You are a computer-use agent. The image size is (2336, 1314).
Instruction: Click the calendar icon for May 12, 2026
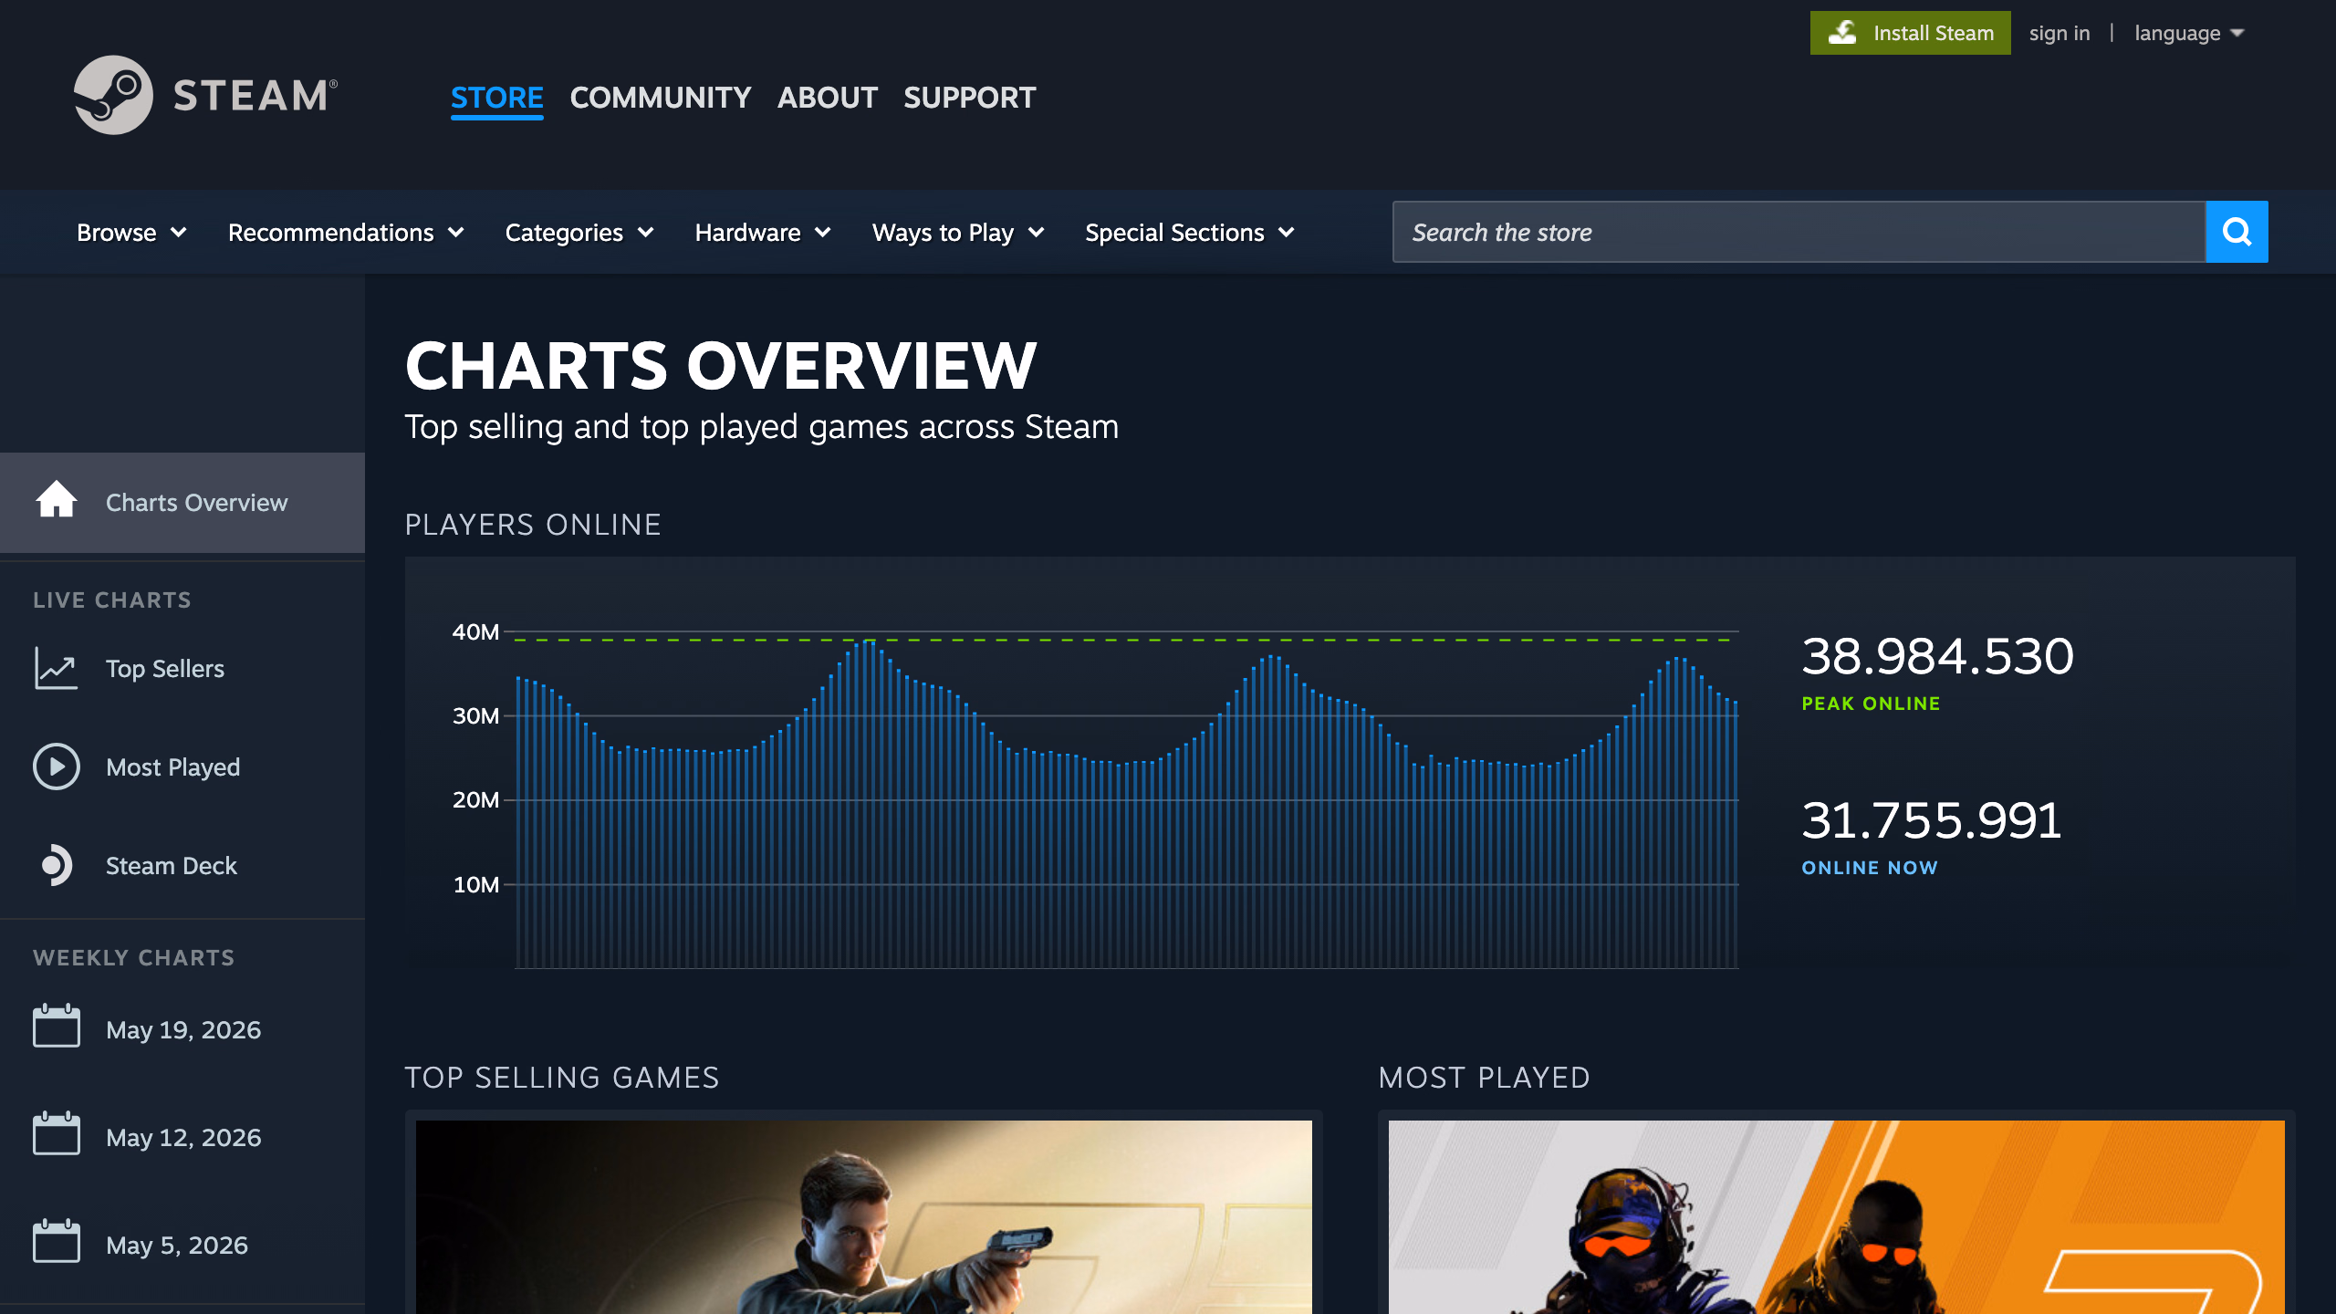coord(56,1134)
